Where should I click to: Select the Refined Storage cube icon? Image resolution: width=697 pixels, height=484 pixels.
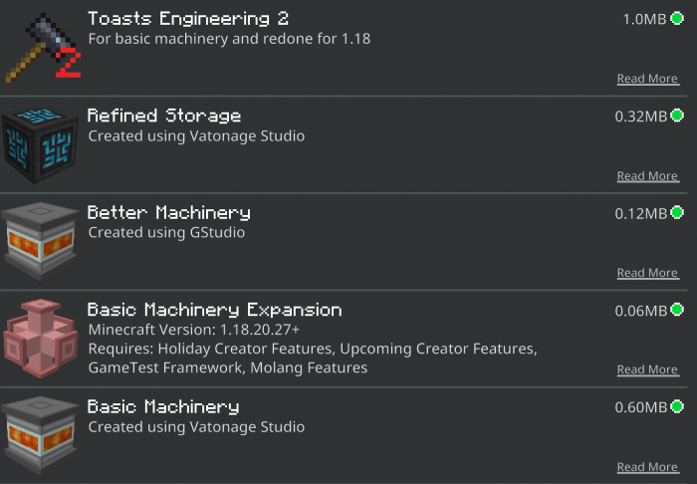point(40,144)
